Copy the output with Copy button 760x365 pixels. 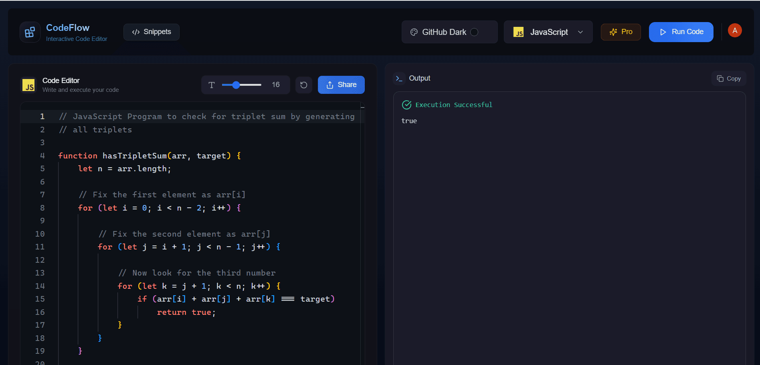click(x=729, y=79)
